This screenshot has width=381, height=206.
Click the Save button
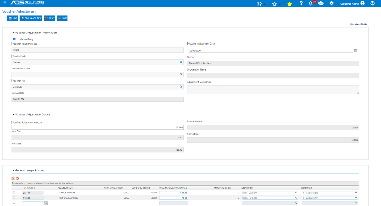click(x=13, y=18)
